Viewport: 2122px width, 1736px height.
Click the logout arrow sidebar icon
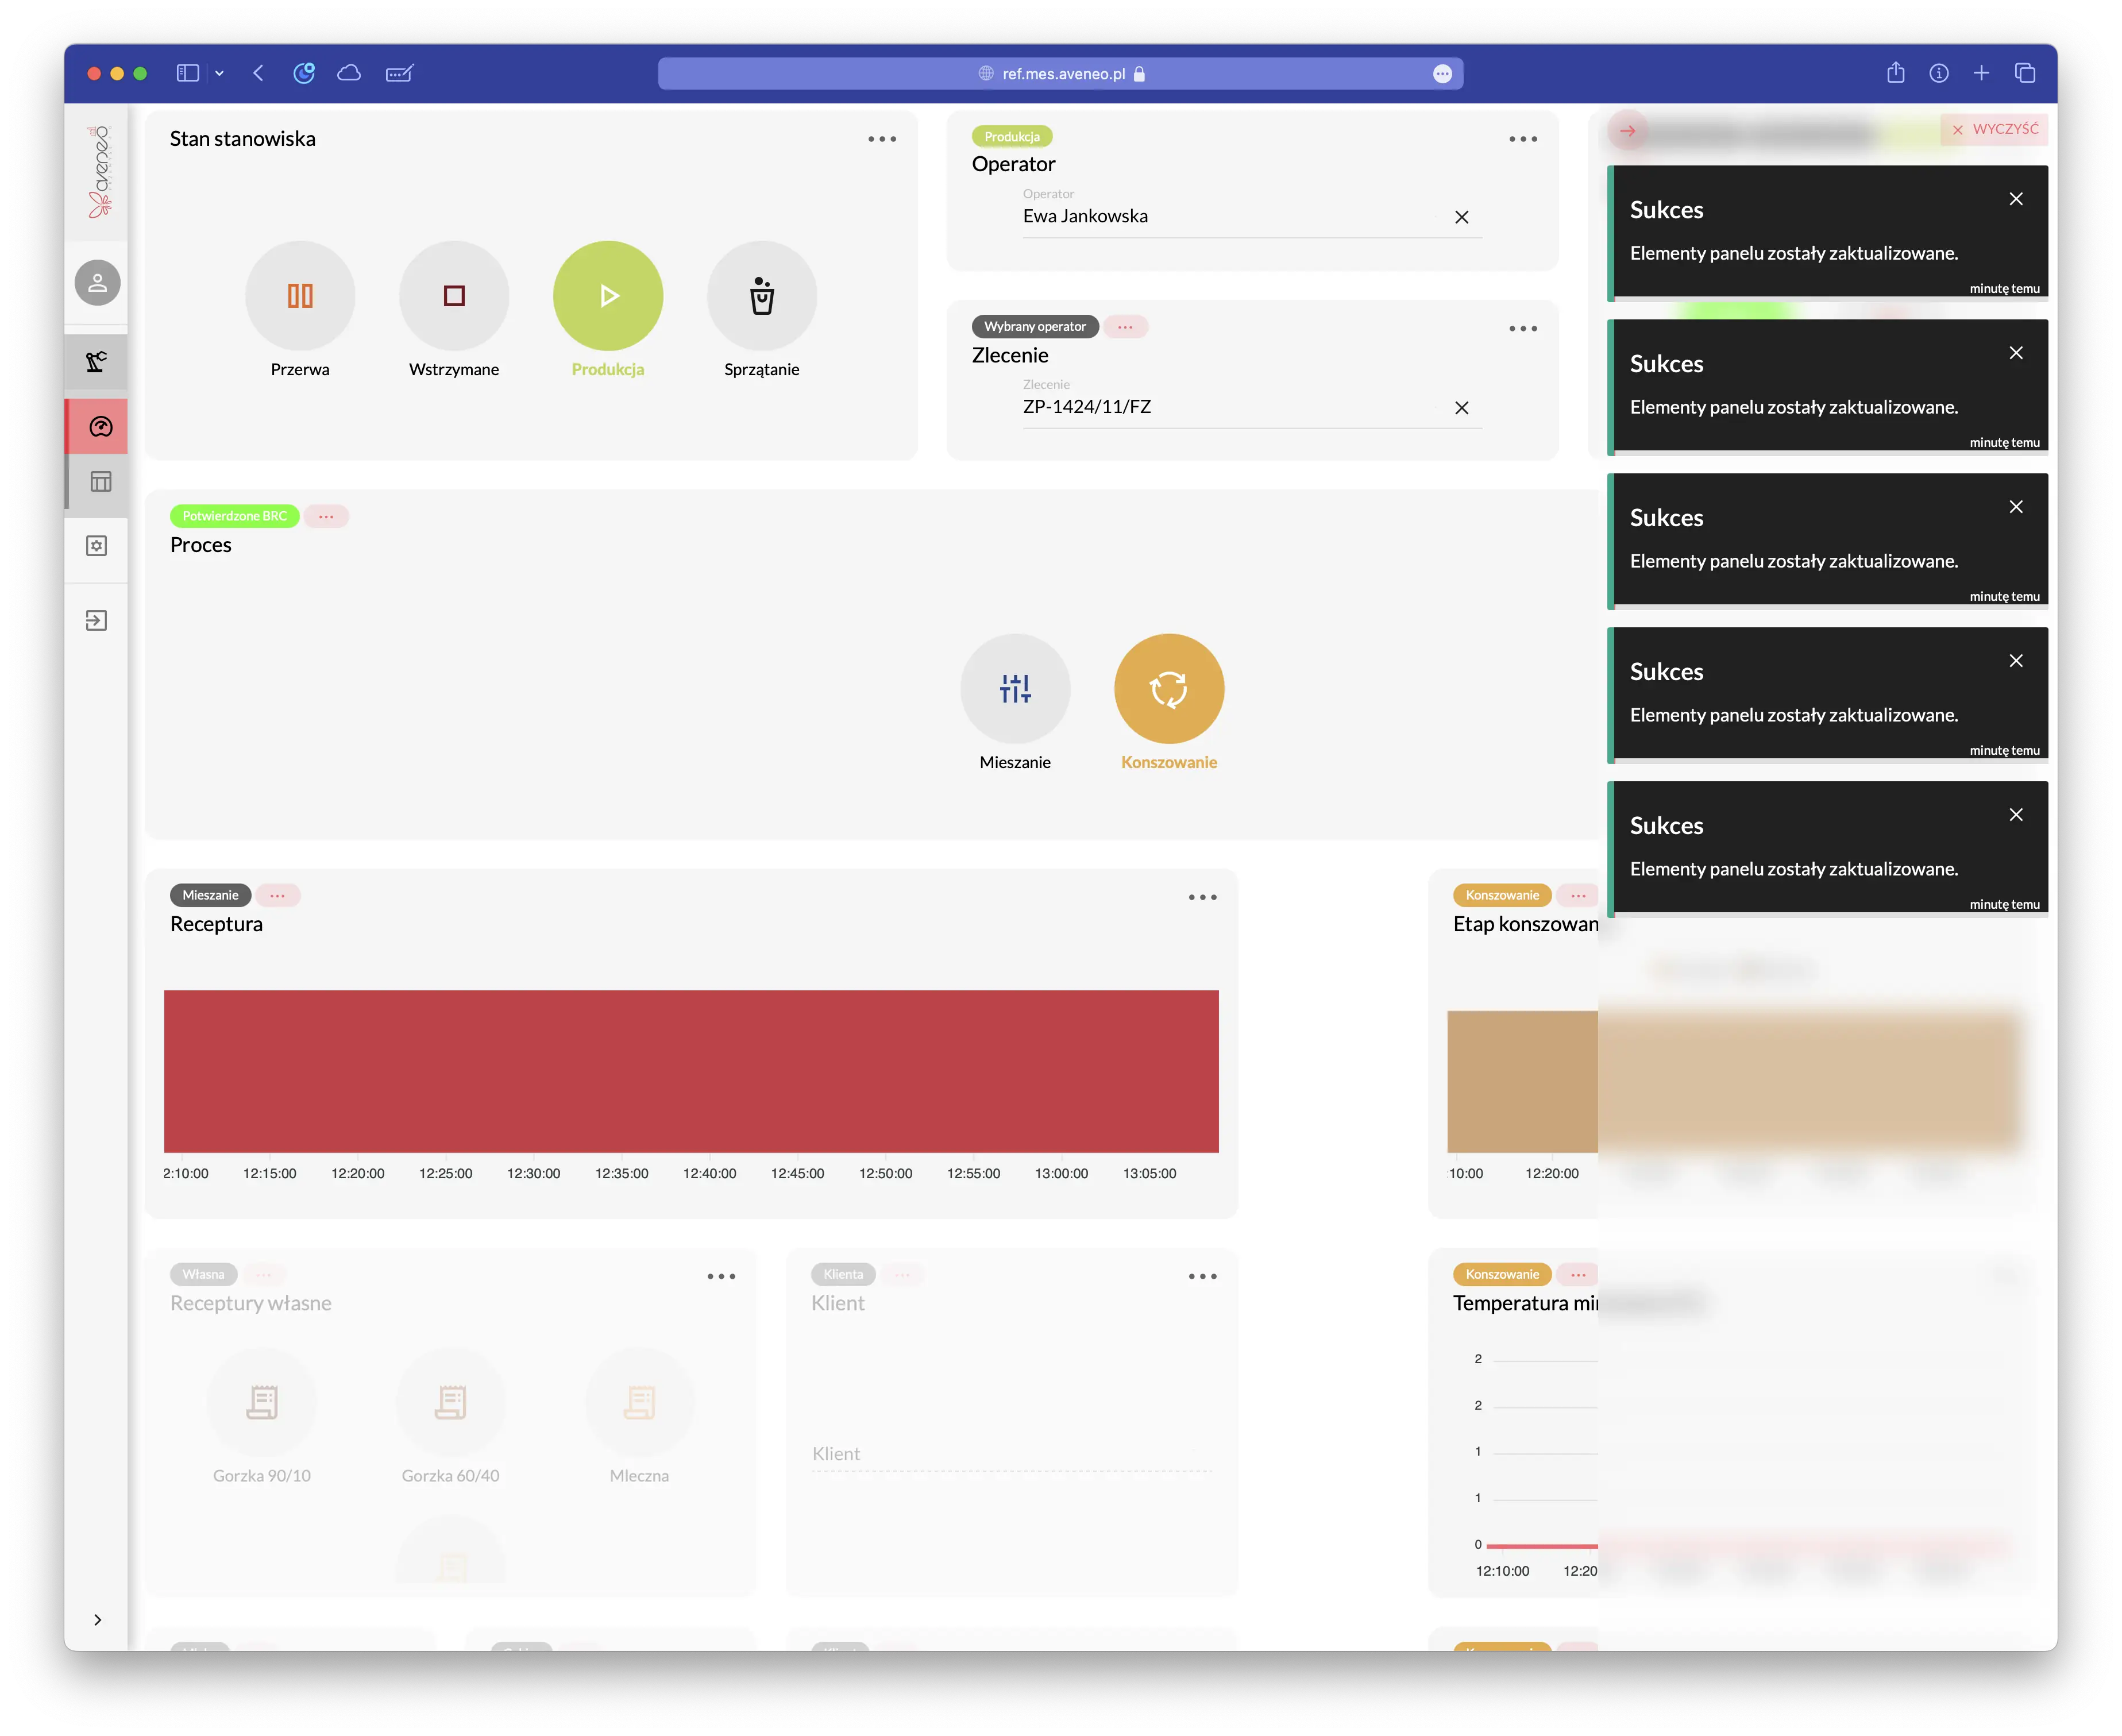point(97,621)
